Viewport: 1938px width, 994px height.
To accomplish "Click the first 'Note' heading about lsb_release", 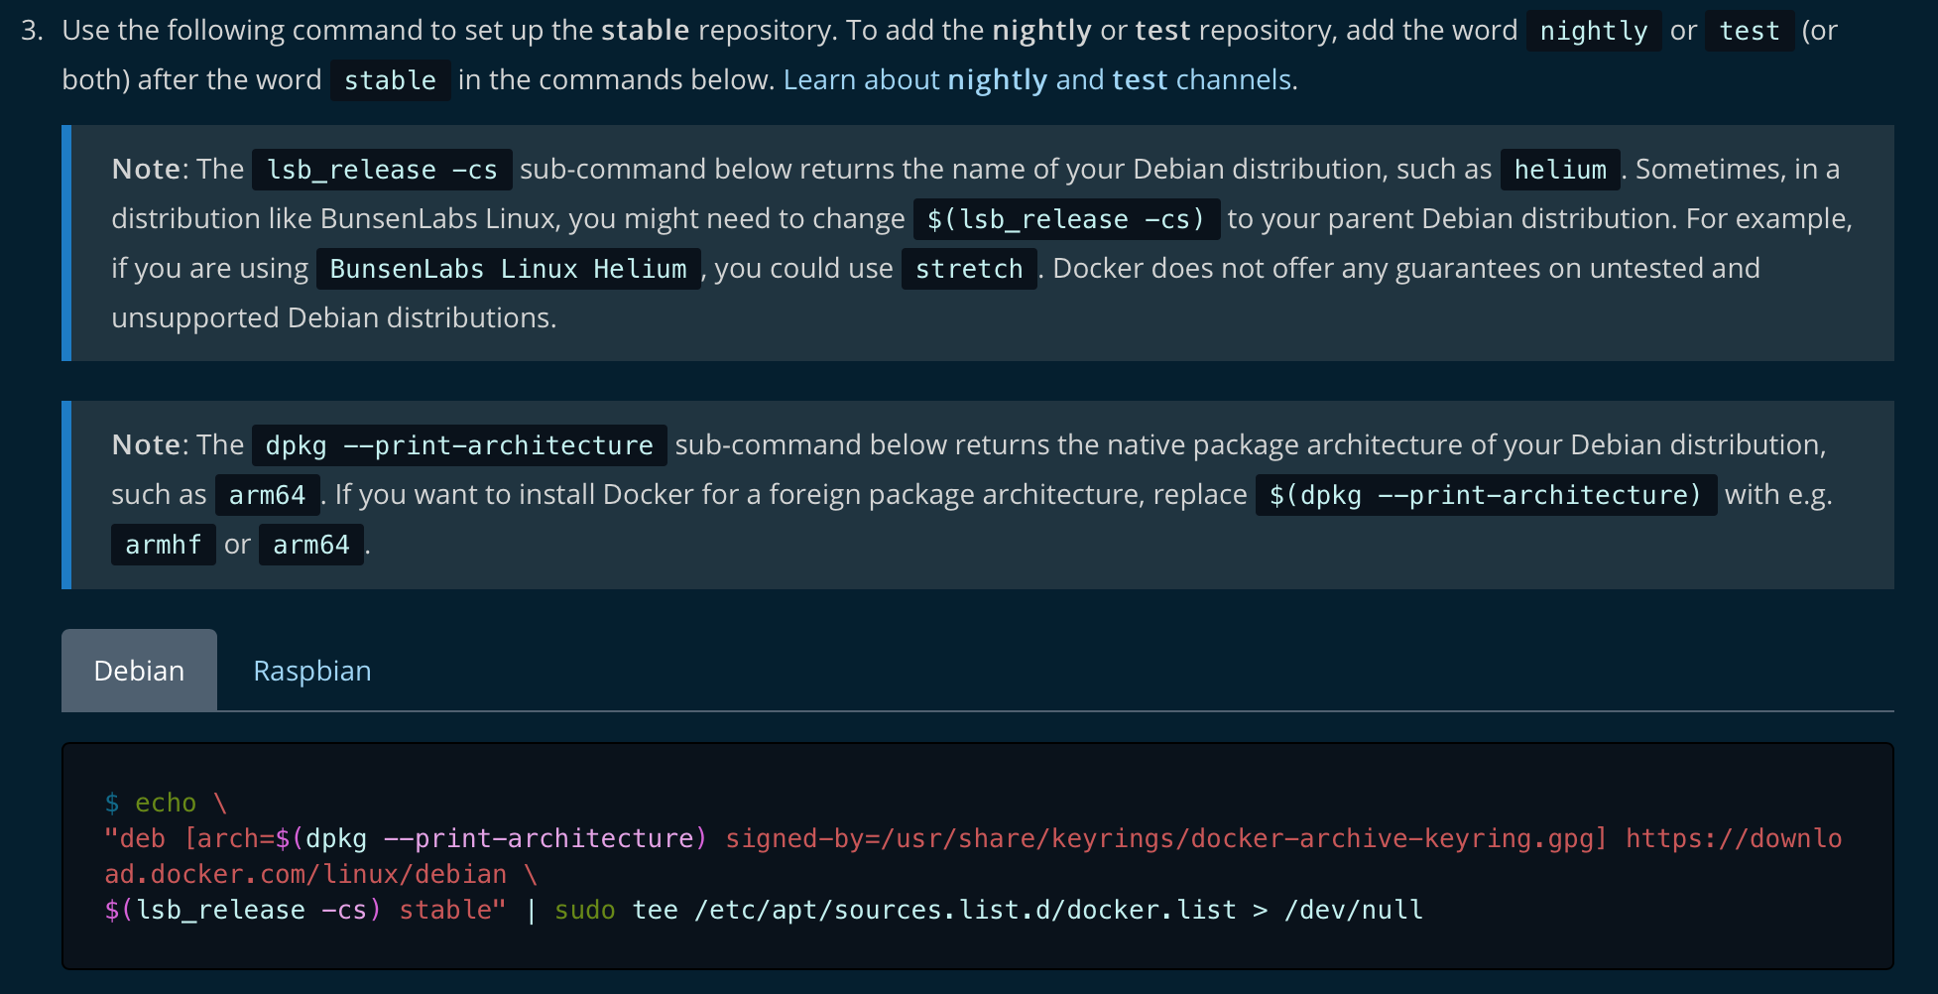I will [x=145, y=169].
